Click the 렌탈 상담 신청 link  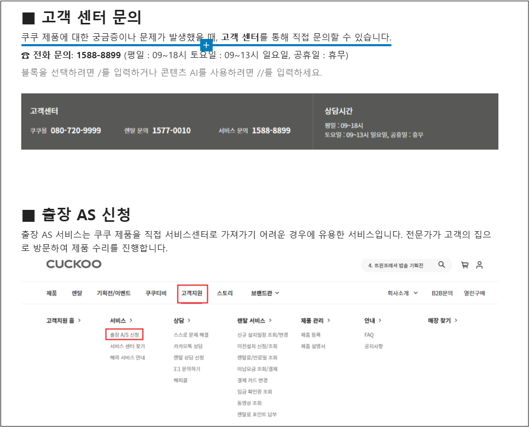pos(189,358)
